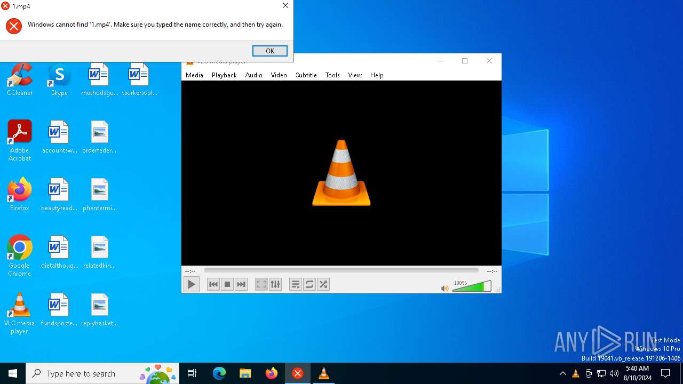Select the Firefox desktop shortcut
The height and width of the screenshot is (384, 683).
pos(20,195)
